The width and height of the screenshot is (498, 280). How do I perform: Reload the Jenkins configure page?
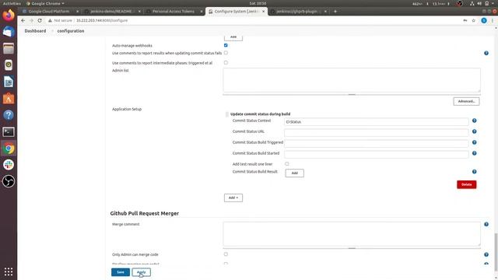tap(40, 20)
